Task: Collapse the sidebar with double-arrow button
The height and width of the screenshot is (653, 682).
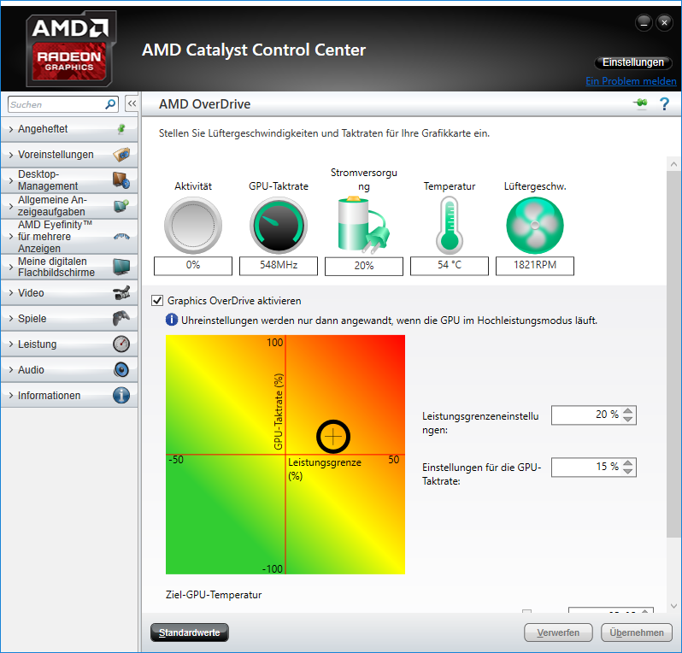Action: (132, 103)
